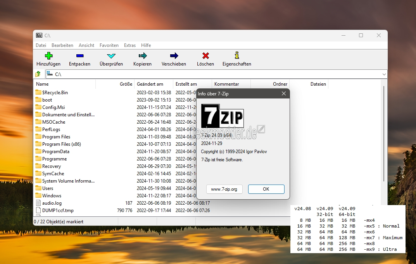The height and width of the screenshot is (264, 416).
Task: Open the Ansicht menu
Action: pyautogui.click(x=86, y=45)
